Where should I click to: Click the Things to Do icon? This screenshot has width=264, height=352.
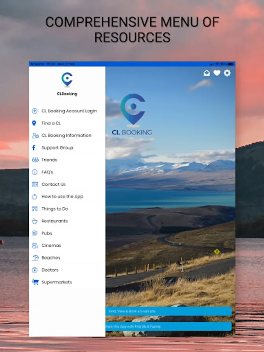(x=34, y=209)
